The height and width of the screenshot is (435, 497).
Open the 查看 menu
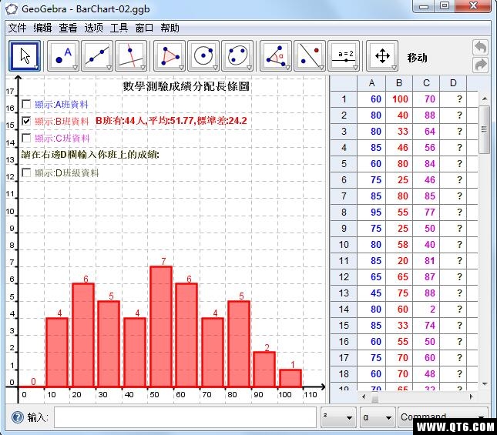coord(68,28)
